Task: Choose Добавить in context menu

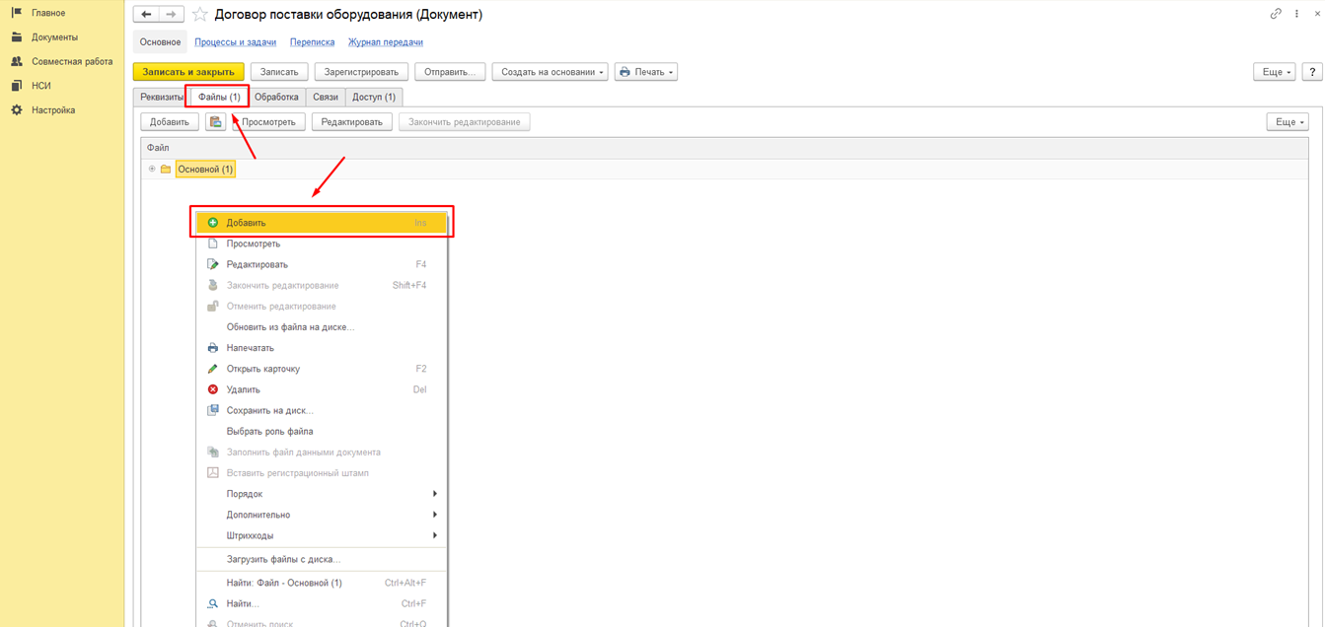Action: 322,223
